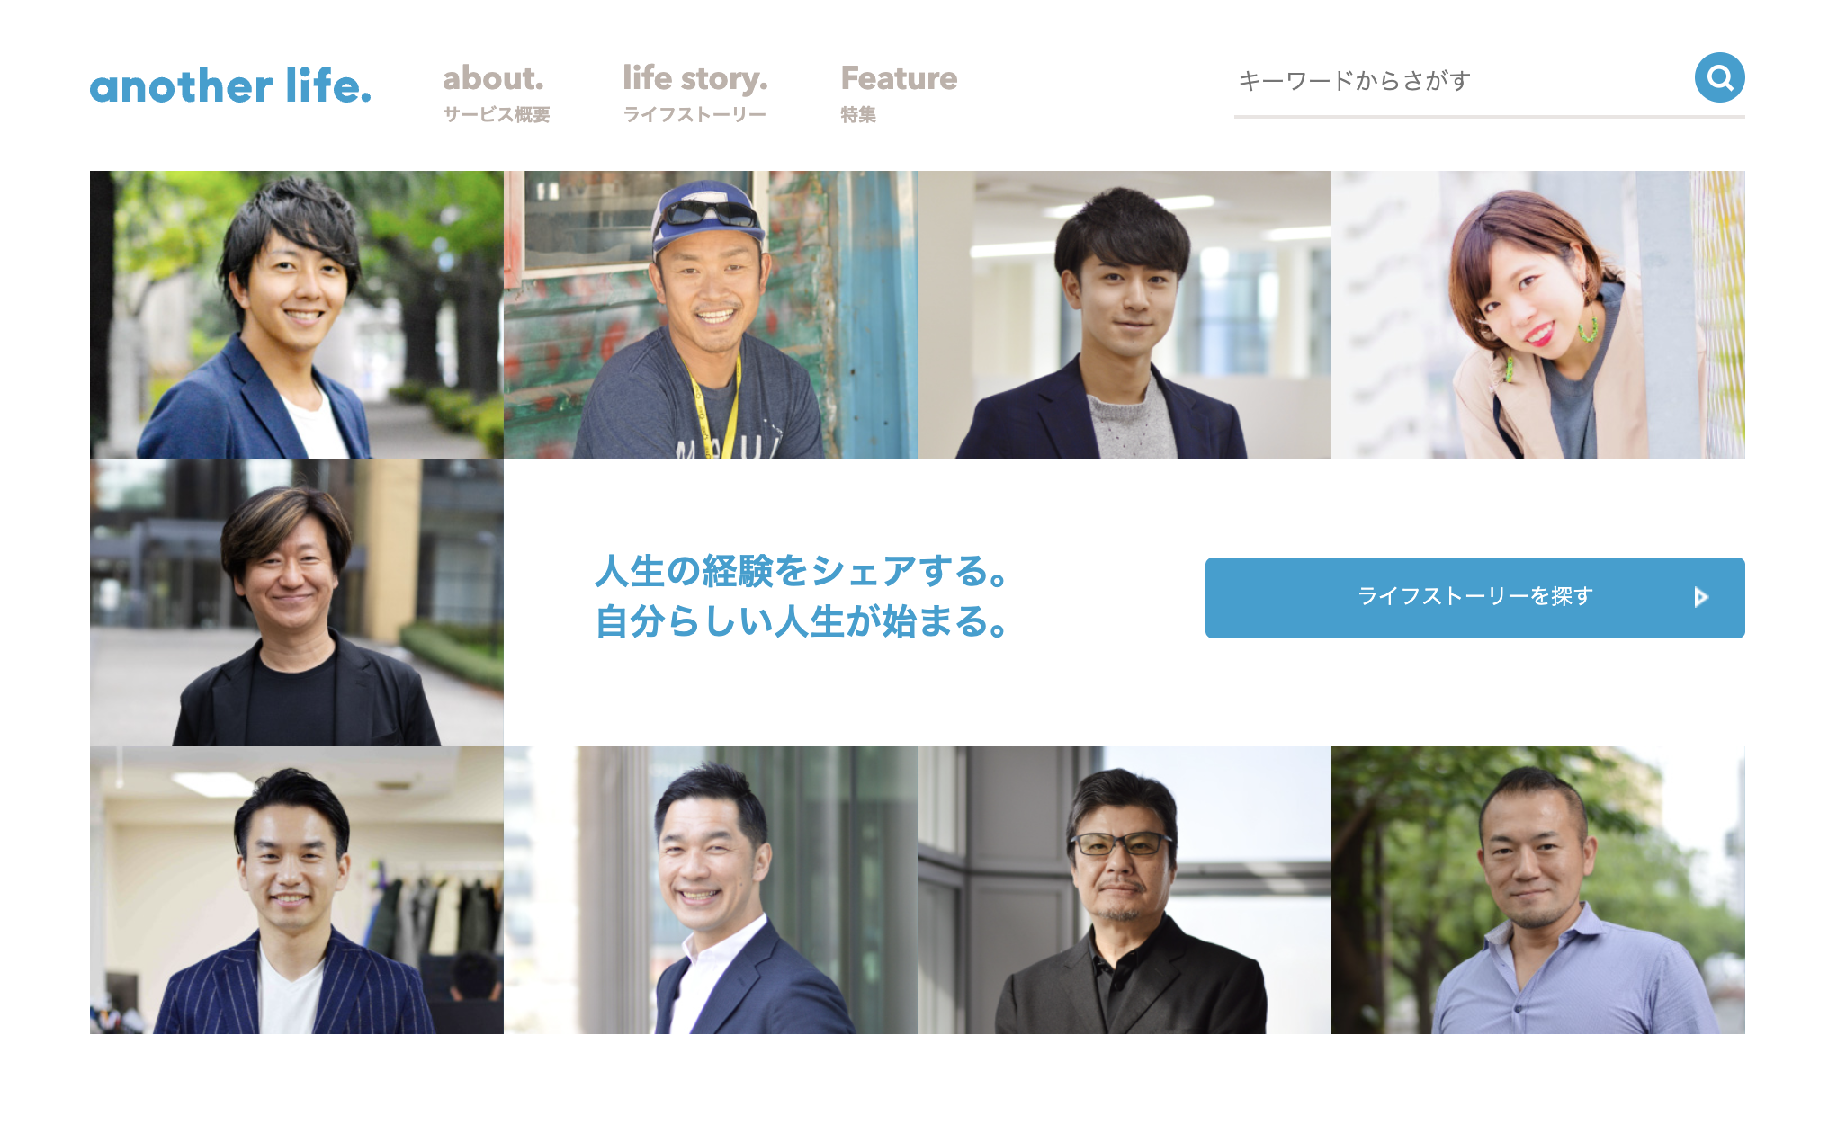This screenshot has height=1142, width=1846.
Task: Go to life story. ライフストーリー page
Action: (x=695, y=93)
